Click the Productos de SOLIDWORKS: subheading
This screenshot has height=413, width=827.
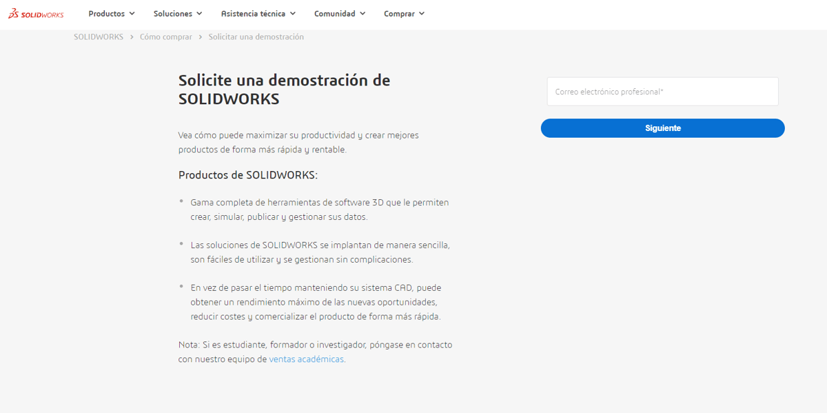(x=248, y=175)
